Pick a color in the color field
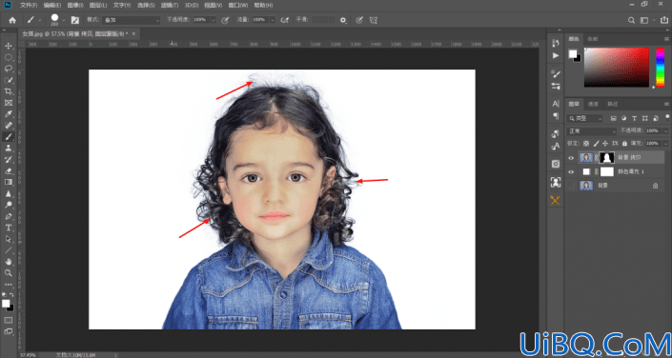The width and height of the screenshot is (672, 358). 617,68
